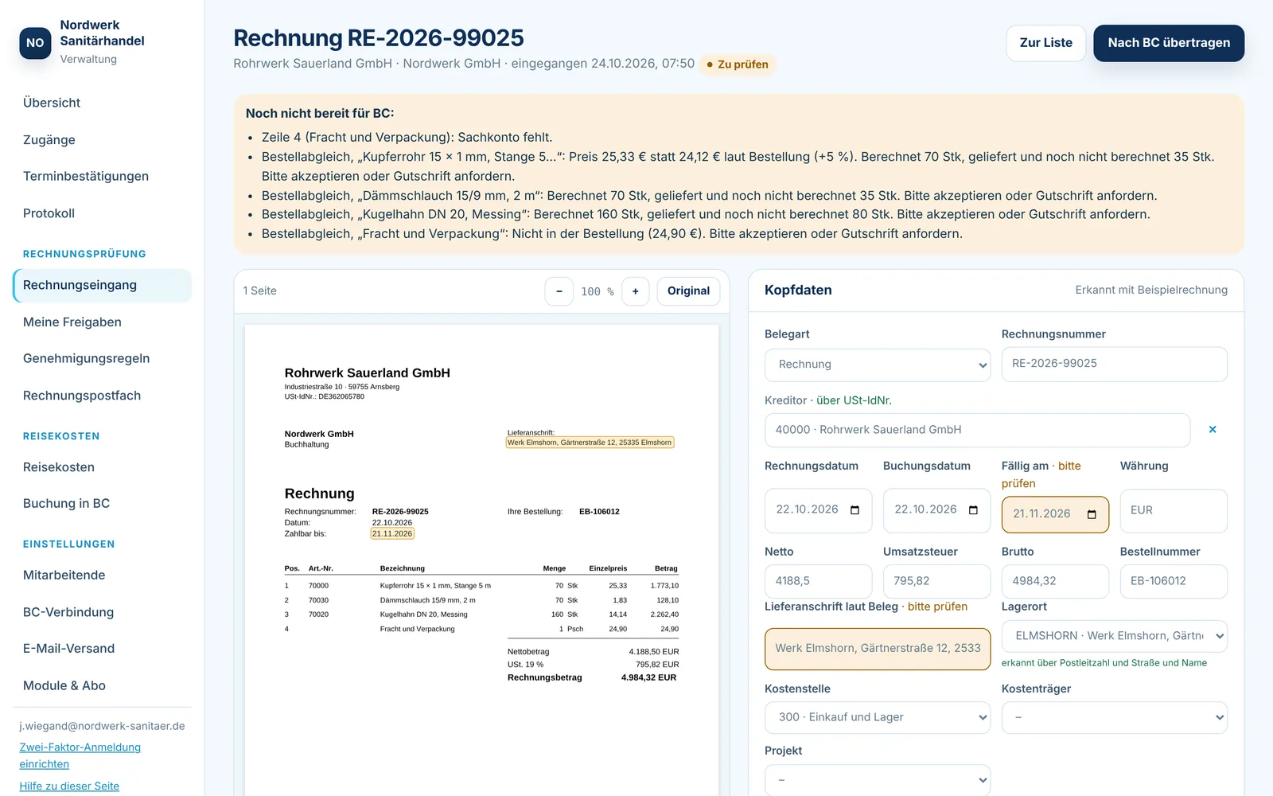Select Protokoll in the sidebar
The width and height of the screenshot is (1273, 796).
pyautogui.click(x=102, y=213)
